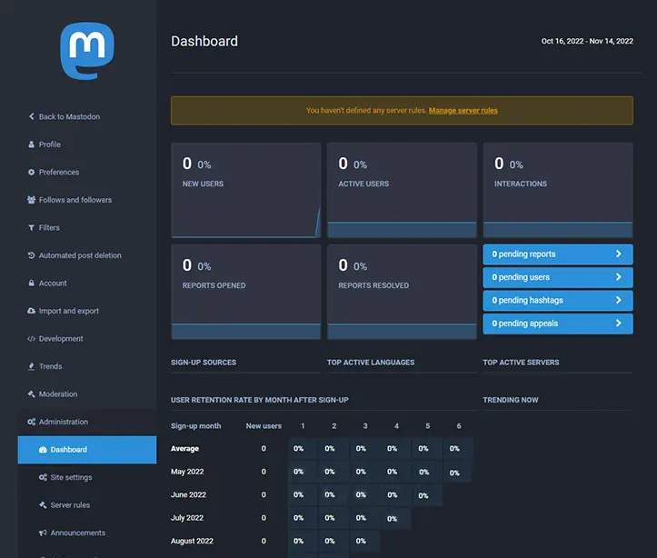Click the Sign-up month column header
Image resolution: width=657 pixels, height=558 pixels.
(195, 426)
